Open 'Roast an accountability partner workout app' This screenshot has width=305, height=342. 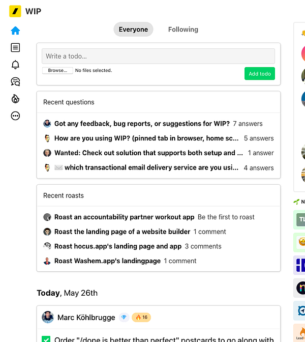coord(124,217)
